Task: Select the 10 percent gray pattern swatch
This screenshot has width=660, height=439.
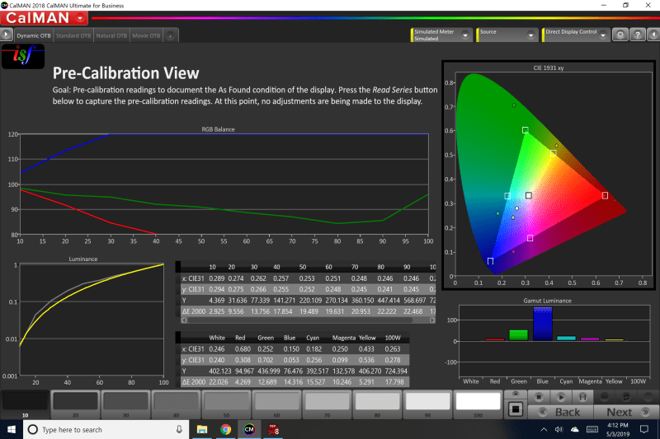Action: [25, 403]
